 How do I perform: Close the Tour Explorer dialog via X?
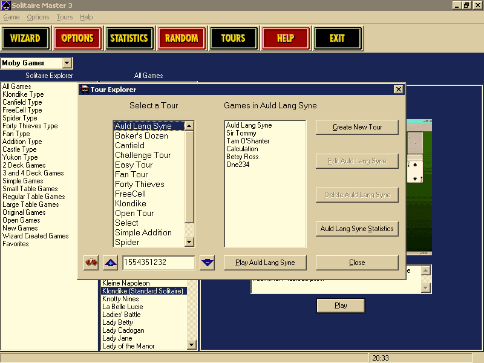pyautogui.click(x=399, y=90)
